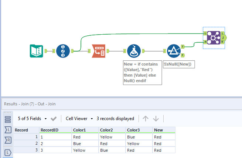
Task: Click the Formula tool's output anchor
Action: pos(143,51)
